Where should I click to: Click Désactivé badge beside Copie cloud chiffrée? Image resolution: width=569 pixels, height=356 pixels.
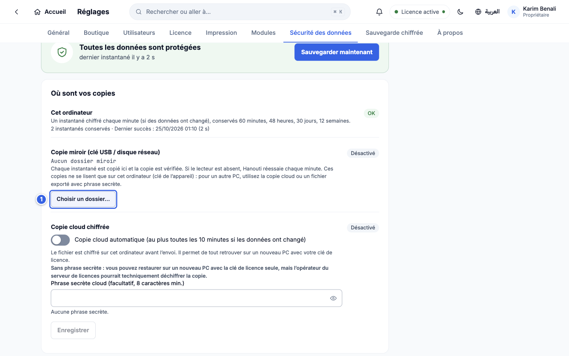tap(363, 227)
